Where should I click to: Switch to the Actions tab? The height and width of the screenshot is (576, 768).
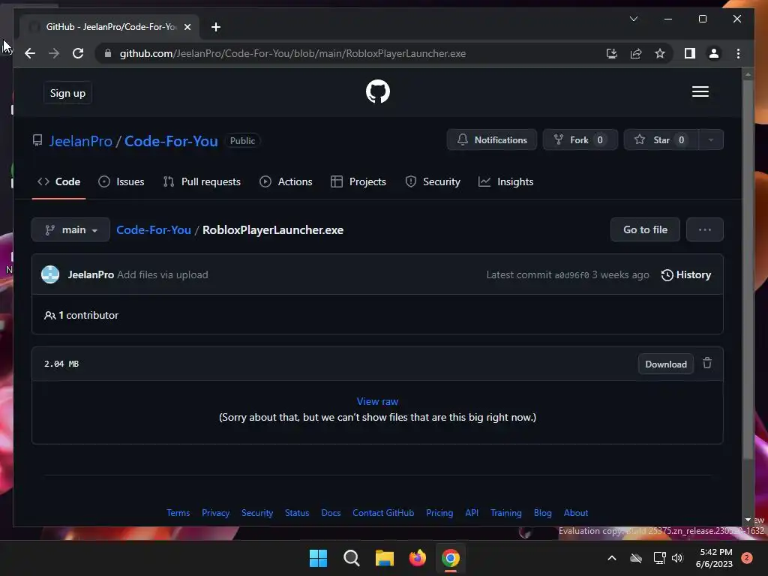[x=286, y=181]
